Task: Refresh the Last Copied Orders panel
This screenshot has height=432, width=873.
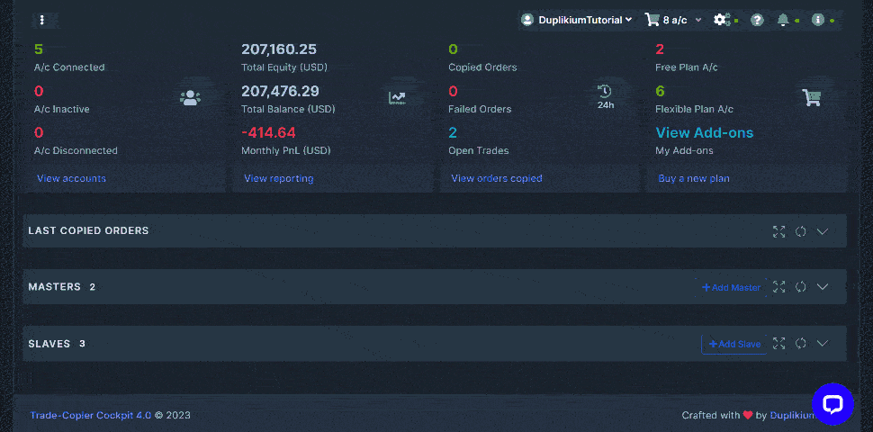Action: click(x=800, y=231)
